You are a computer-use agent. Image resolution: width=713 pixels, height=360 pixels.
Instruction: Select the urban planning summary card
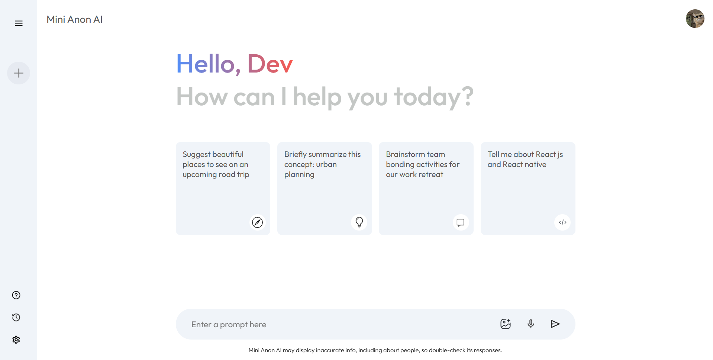pyautogui.click(x=325, y=189)
